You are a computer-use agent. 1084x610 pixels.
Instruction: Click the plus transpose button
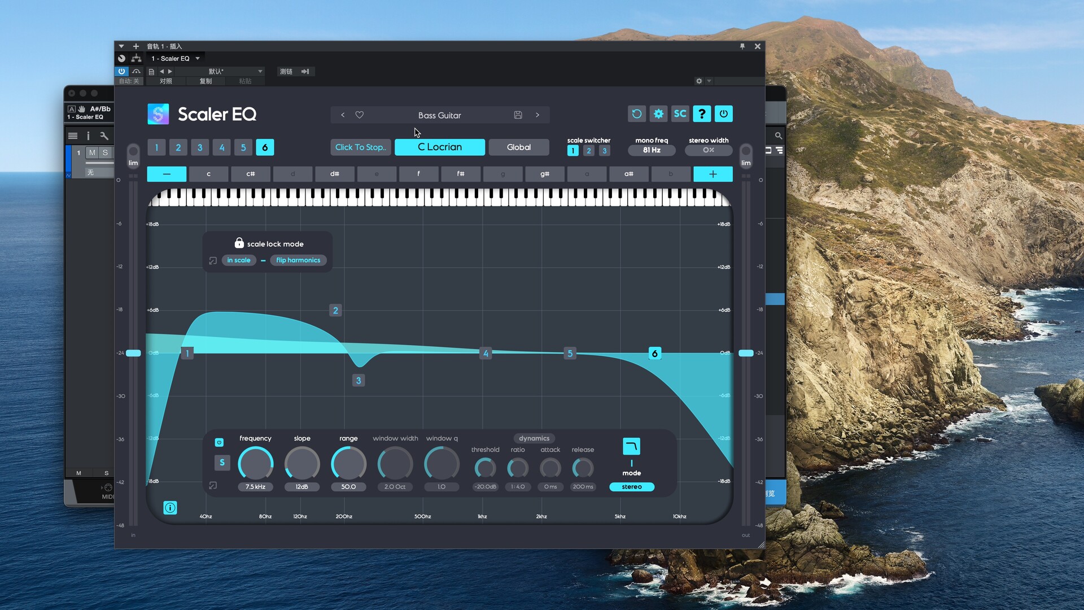coord(713,174)
